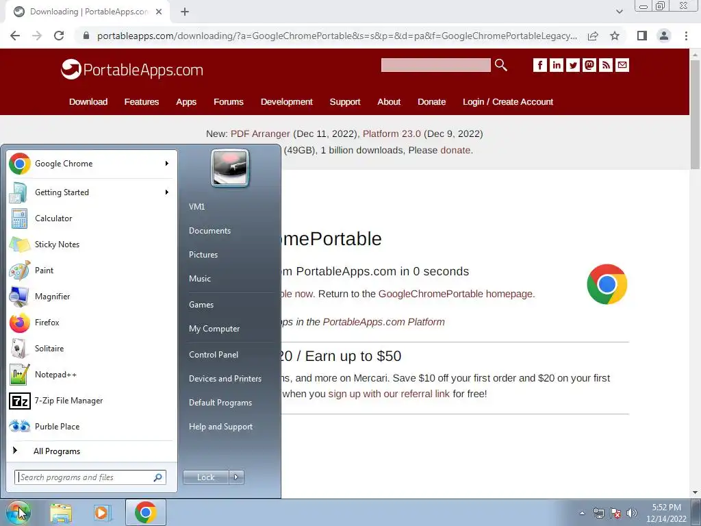The image size is (701, 526).
Task: Open 7-Zip File Manager
Action: (x=91, y=400)
